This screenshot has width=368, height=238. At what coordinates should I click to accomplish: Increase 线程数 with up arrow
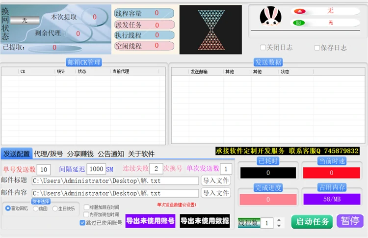point(279,220)
